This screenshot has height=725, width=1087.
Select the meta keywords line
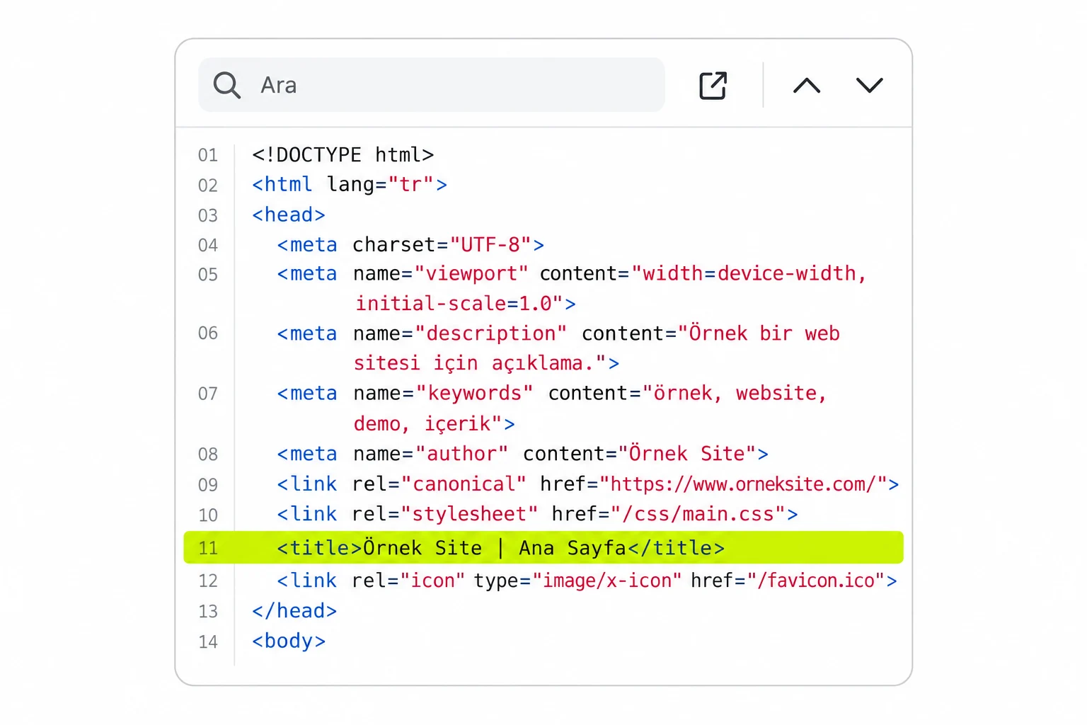coord(552,394)
